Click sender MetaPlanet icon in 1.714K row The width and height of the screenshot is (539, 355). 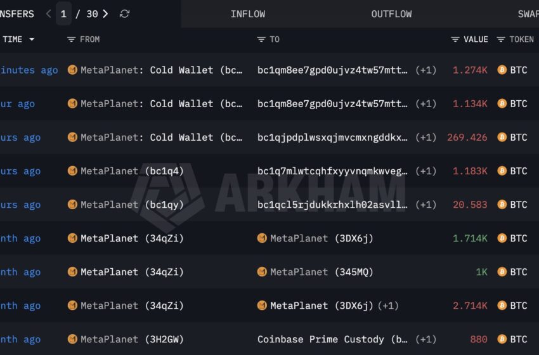point(72,238)
